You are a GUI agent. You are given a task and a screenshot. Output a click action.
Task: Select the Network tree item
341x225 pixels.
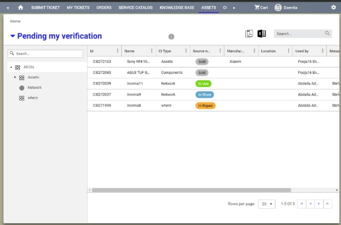(x=35, y=88)
